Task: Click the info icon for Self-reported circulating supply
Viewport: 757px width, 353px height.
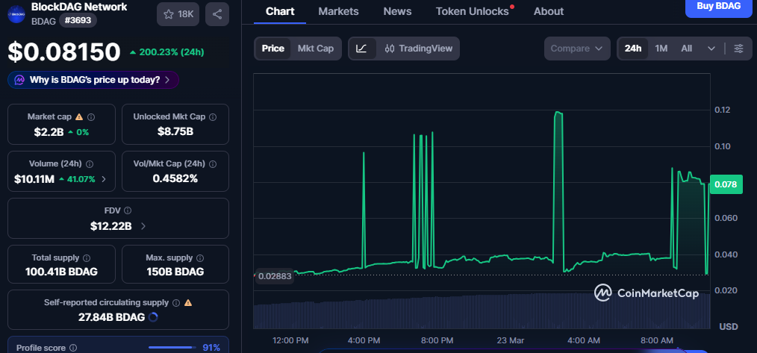Action: click(175, 303)
